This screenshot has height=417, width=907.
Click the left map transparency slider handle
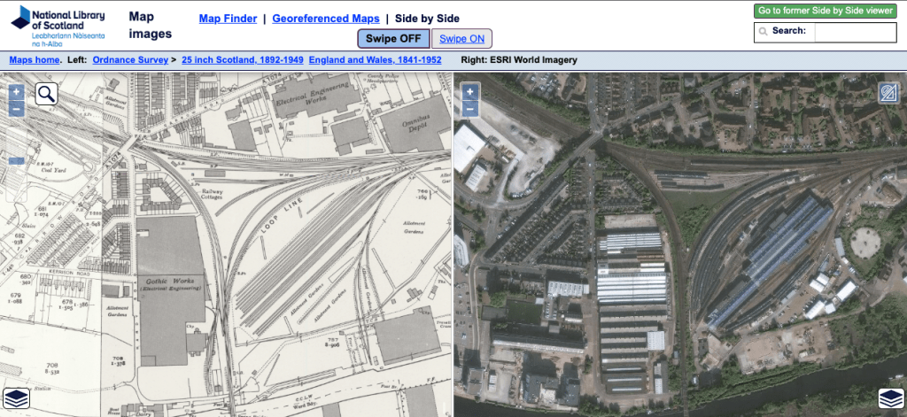(16, 161)
